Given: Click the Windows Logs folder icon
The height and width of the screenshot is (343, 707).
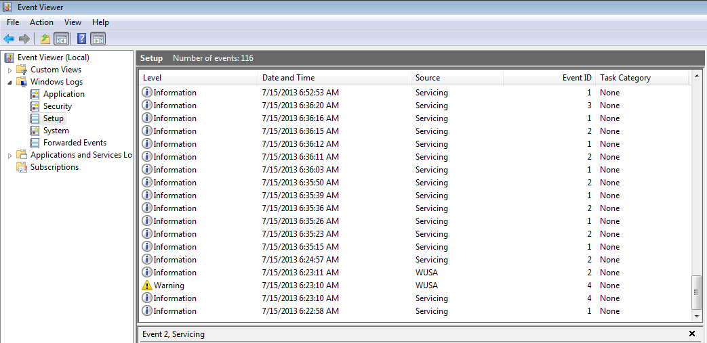Looking at the screenshot, I should [22, 82].
